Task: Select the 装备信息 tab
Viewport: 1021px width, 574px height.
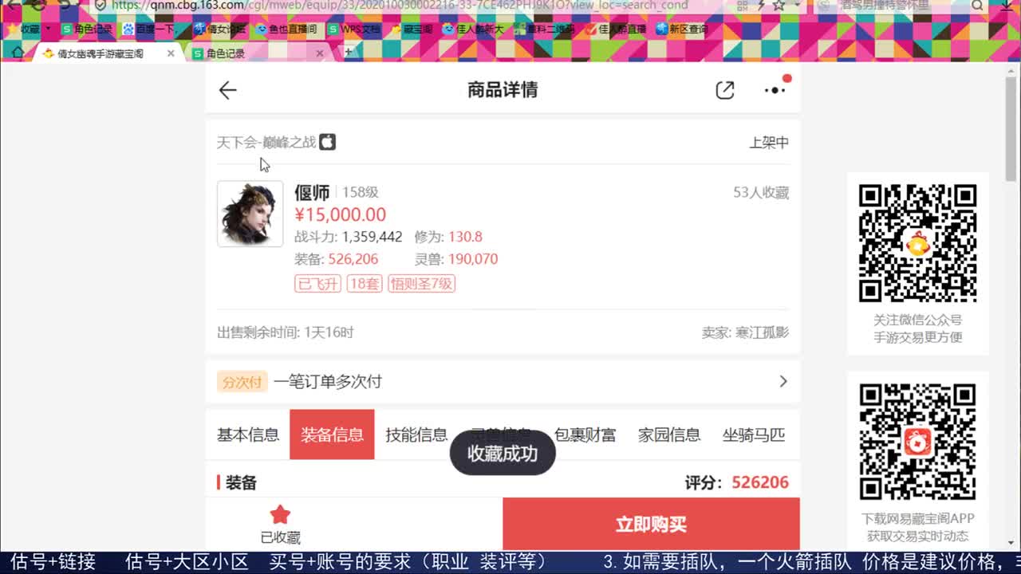Action: click(x=332, y=434)
